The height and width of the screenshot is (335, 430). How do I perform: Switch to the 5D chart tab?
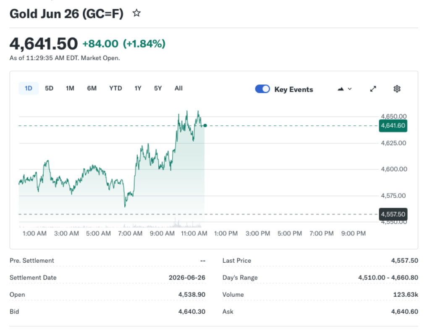pos(49,88)
